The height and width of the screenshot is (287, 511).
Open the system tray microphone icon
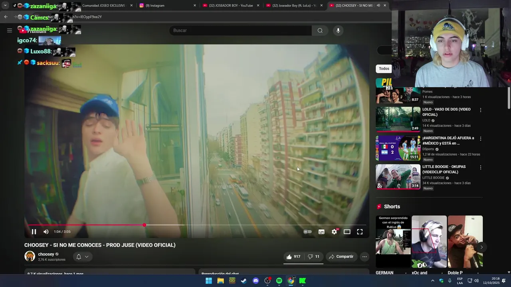[450, 281]
